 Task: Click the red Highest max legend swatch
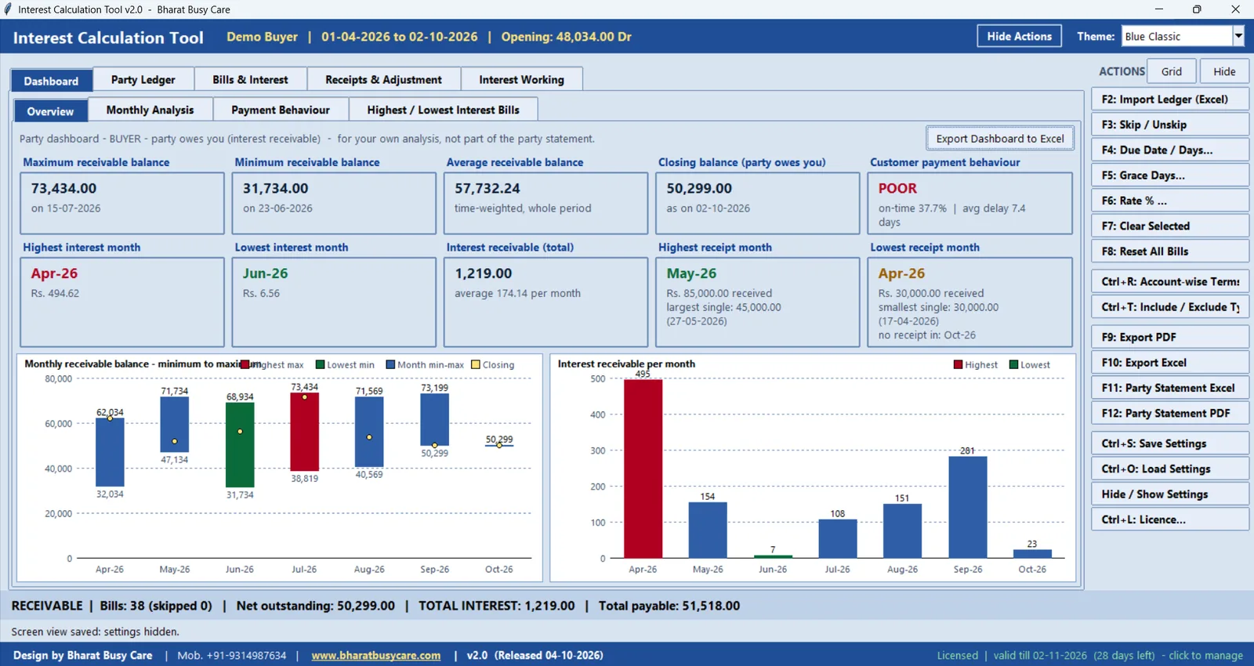pos(245,364)
